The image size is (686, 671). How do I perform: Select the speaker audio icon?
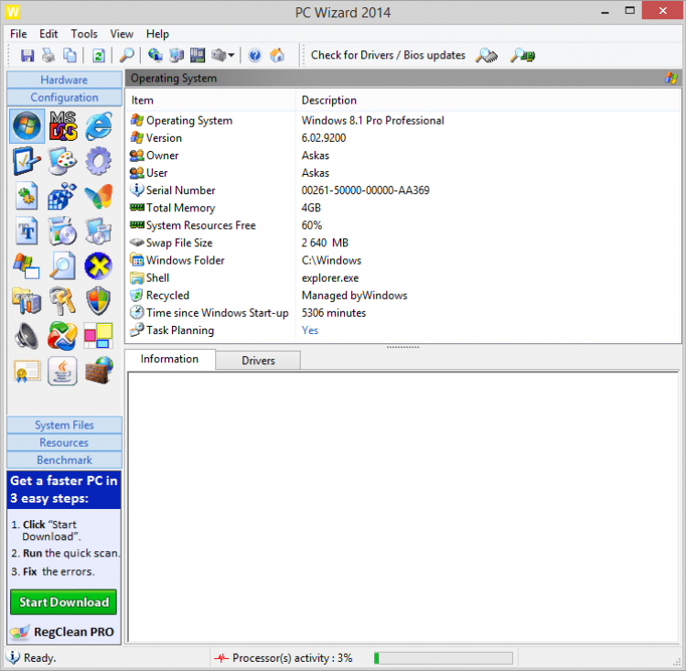tap(27, 336)
